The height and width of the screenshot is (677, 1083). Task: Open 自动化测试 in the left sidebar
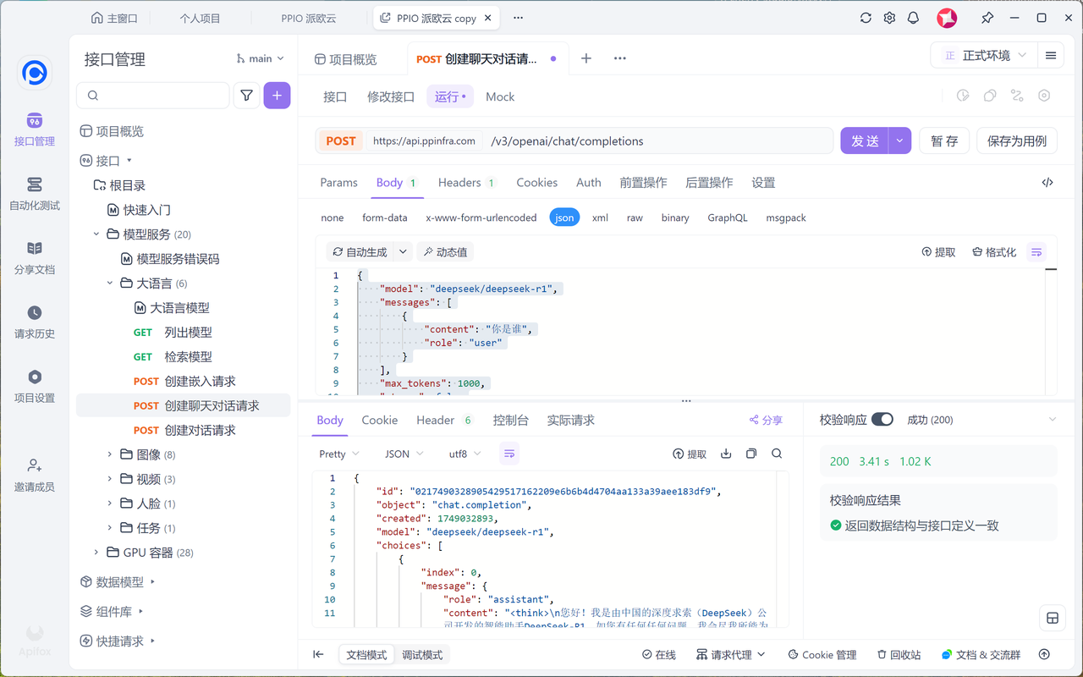35,193
